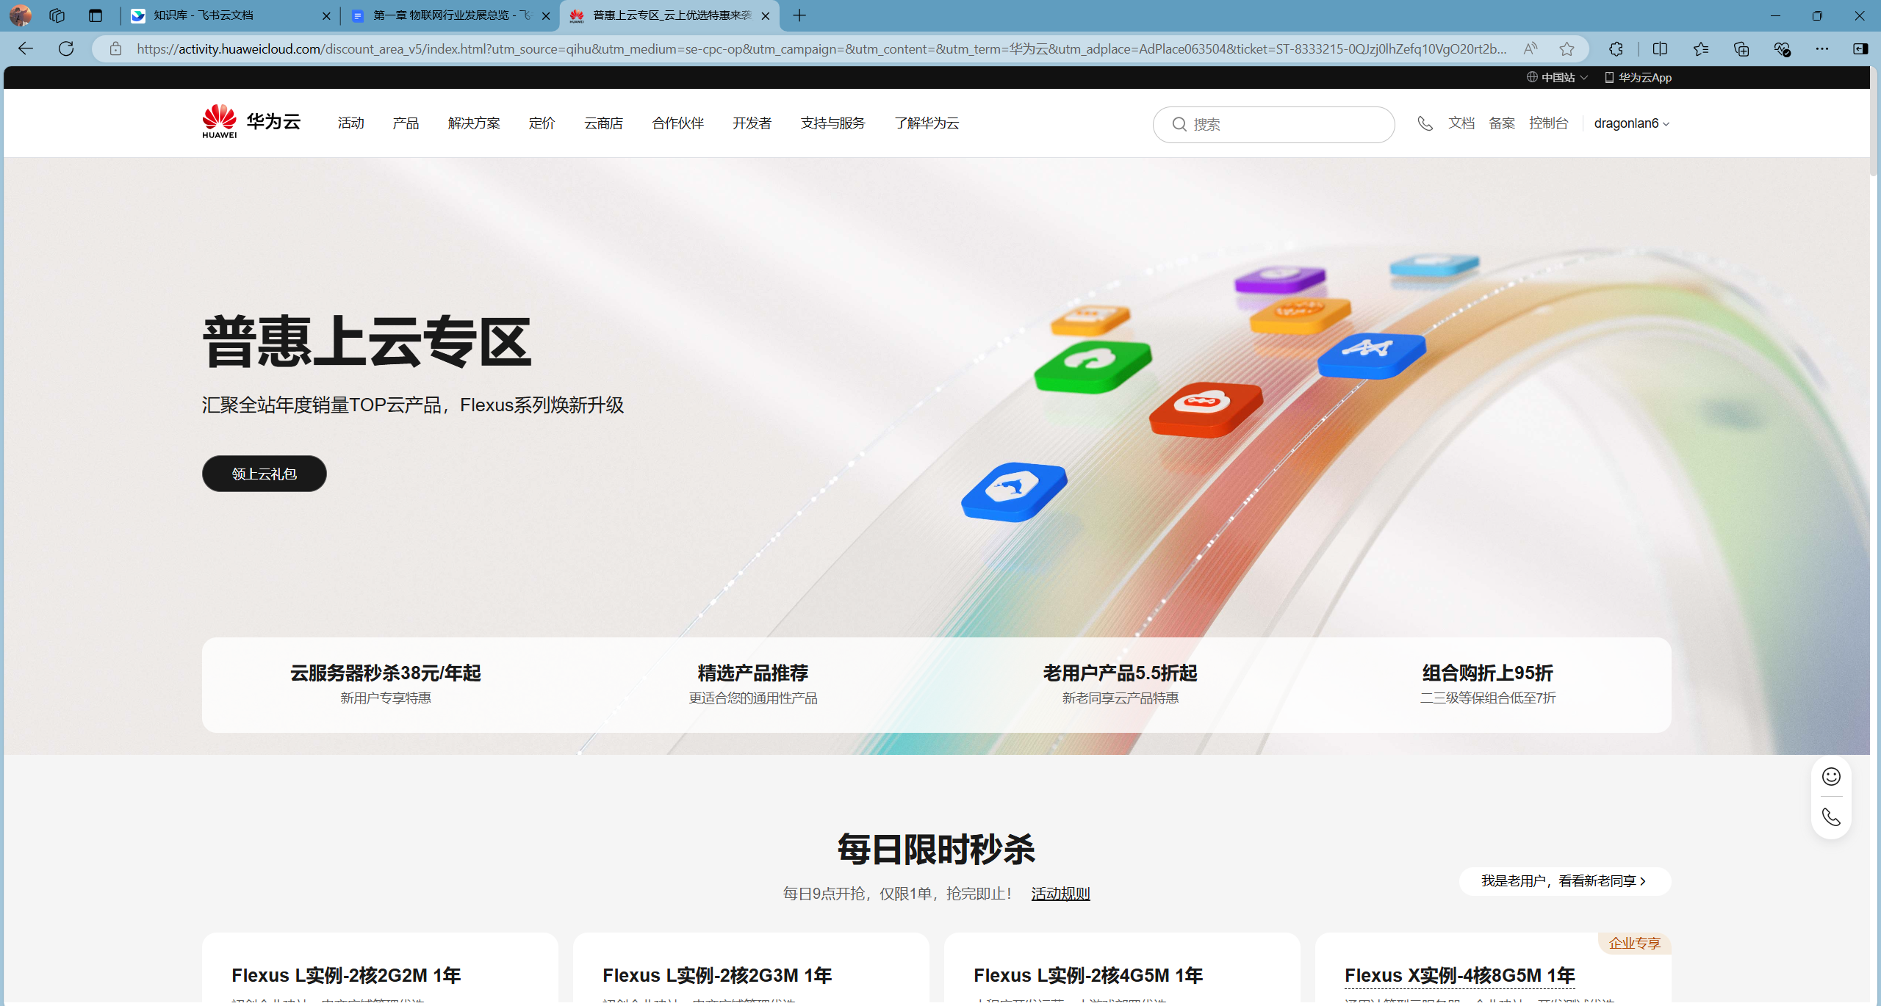Refresh the current page
The width and height of the screenshot is (1881, 1006).
click(x=66, y=48)
